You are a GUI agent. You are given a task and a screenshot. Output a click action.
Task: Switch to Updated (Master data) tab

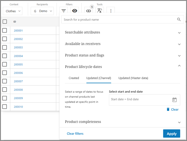(133, 78)
